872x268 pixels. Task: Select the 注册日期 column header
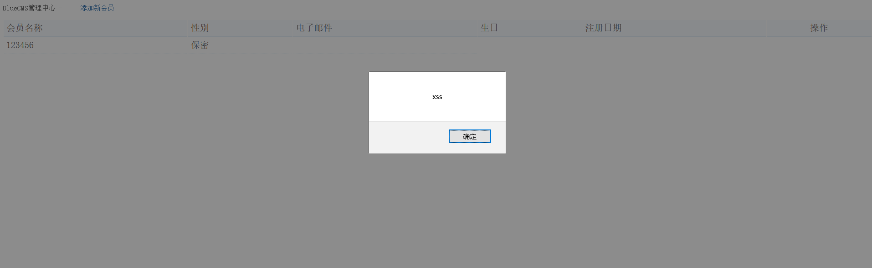603,28
